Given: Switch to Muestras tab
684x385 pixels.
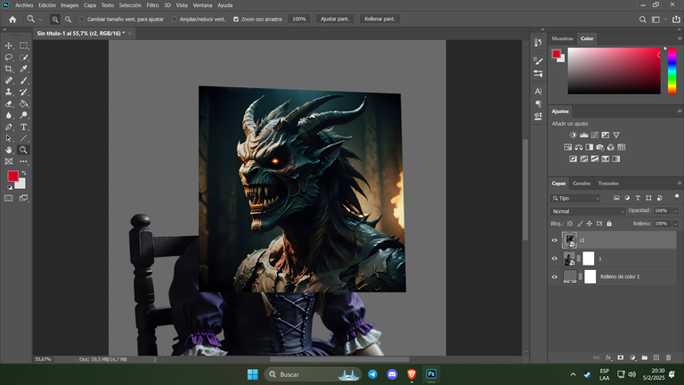Looking at the screenshot, I should tap(562, 38).
